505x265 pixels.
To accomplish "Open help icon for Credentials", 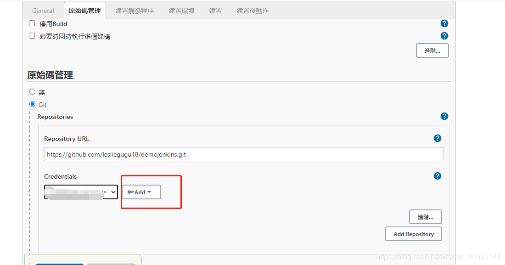I will coord(438,176).
